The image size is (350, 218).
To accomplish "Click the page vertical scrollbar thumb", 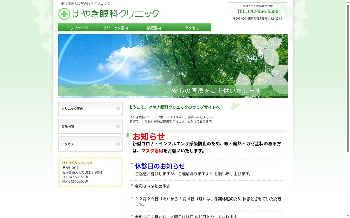I will tap(348, 78).
